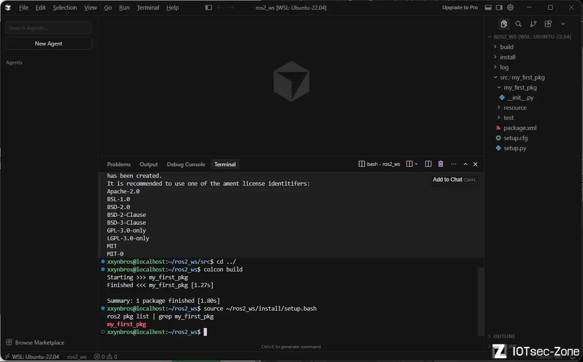Click the Cursor app logo
Image resolution: width=583 pixels, height=362 pixels.
[8, 8]
